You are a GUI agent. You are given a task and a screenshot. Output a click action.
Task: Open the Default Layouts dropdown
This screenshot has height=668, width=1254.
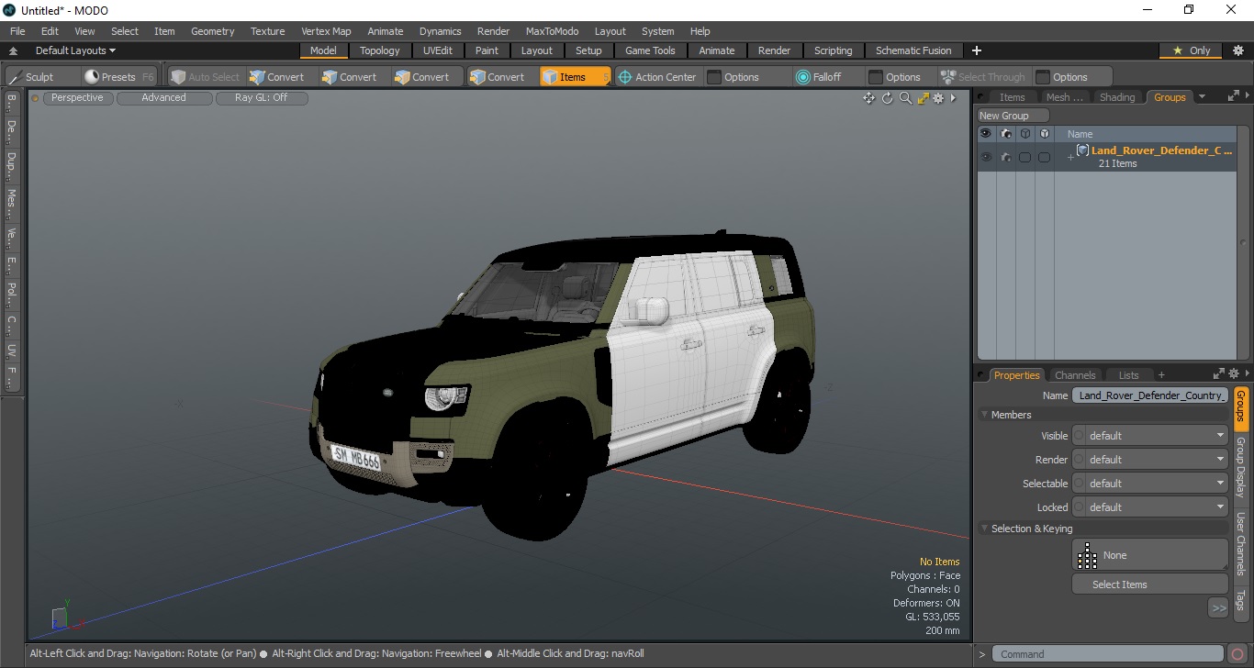coord(75,50)
